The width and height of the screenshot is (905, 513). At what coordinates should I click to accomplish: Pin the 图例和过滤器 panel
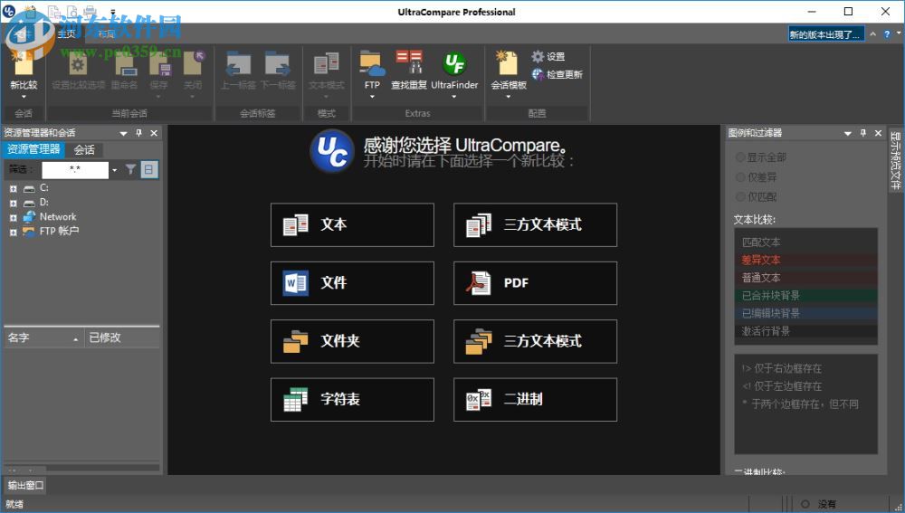click(862, 133)
